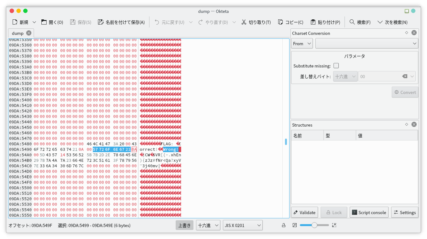Image resolution: width=427 pixels, height=239 pixels.
Task: Close the Structures panel
Action: pyautogui.click(x=414, y=124)
